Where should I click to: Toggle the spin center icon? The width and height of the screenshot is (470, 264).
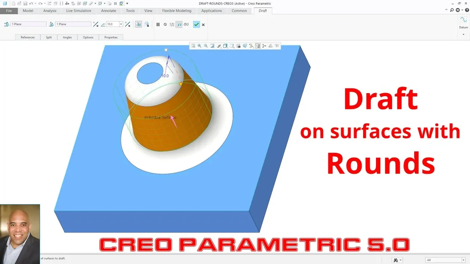coord(264,46)
